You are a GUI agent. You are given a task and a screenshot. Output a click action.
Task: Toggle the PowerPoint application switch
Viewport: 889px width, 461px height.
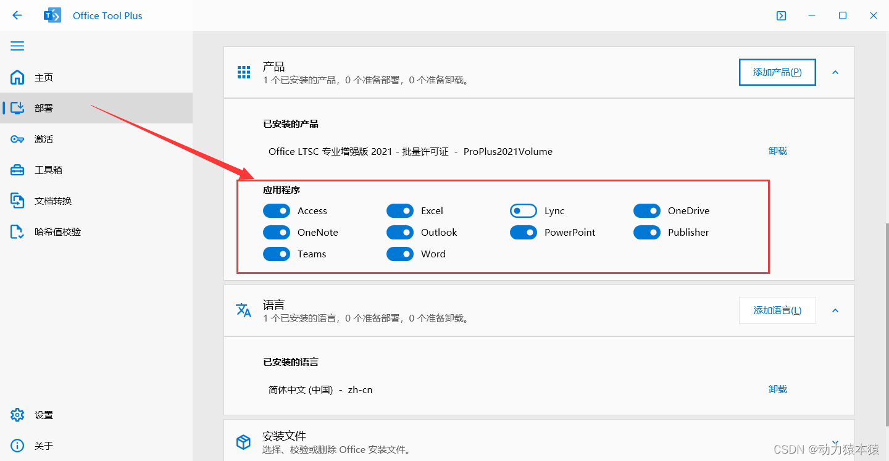click(524, 233)
